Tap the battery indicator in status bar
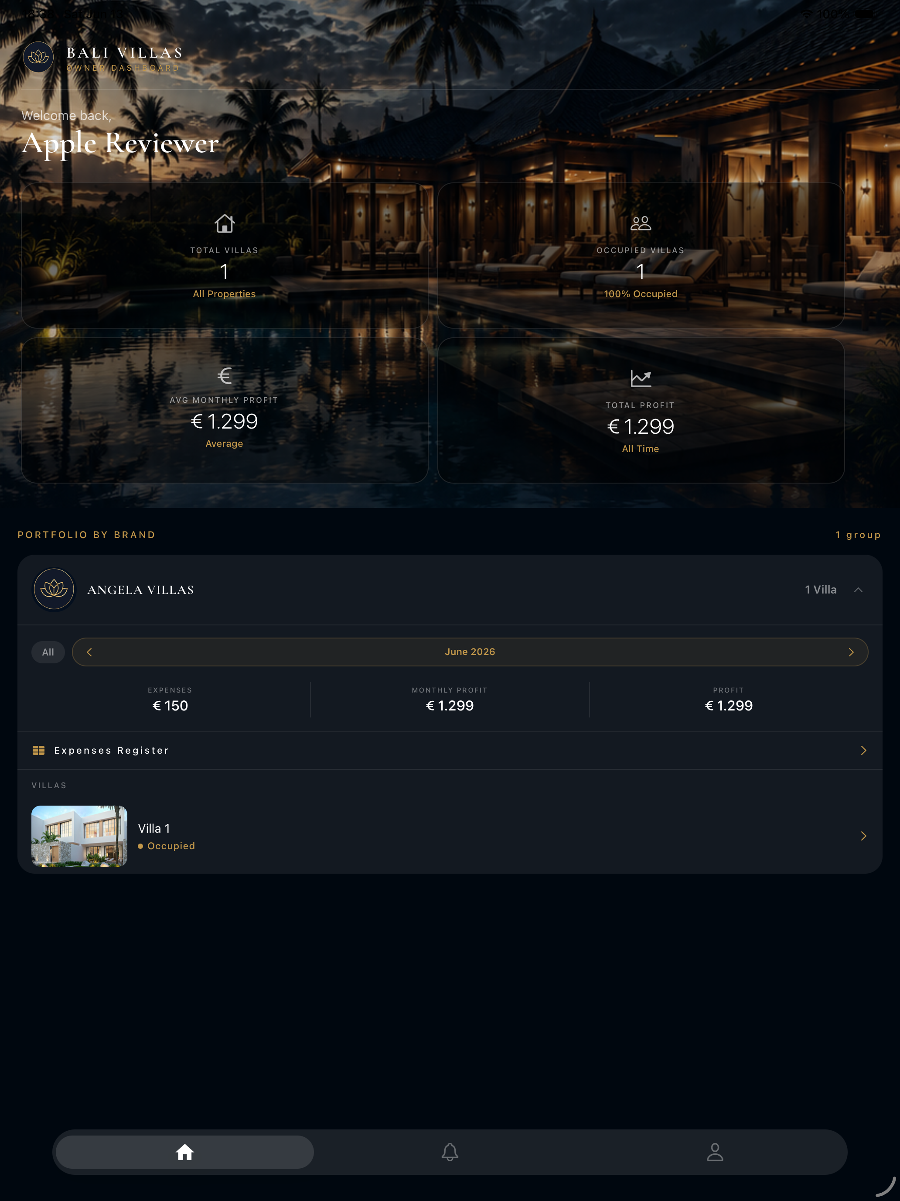Viewport: 900px width, 1201px height. point(865,14)
